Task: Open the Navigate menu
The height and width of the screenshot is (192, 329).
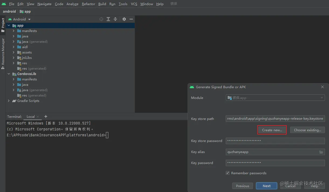Action: tap(44, 4)
